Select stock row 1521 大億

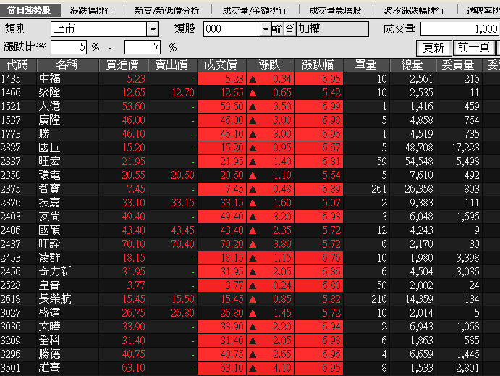(250, 106)
